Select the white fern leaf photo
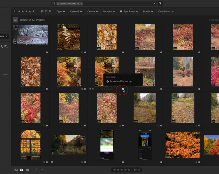Image resolution: width=219 pixels, height=174 pixels. coord(69,37)
